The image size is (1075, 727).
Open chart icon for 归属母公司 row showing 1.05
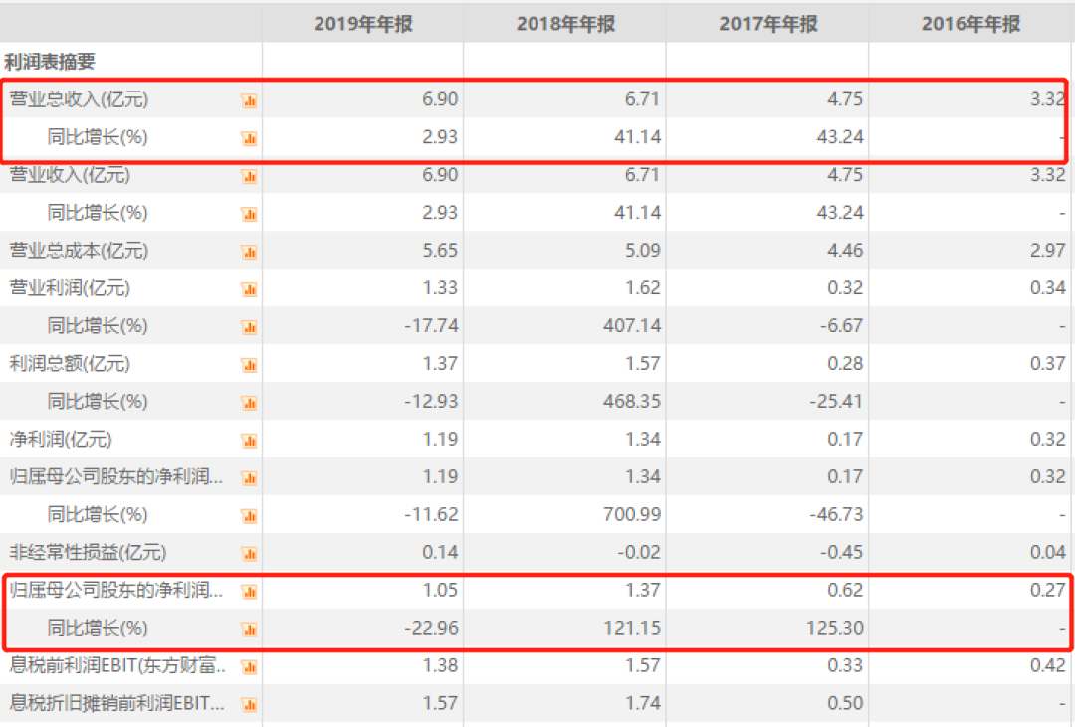click(x=249, y=592)
